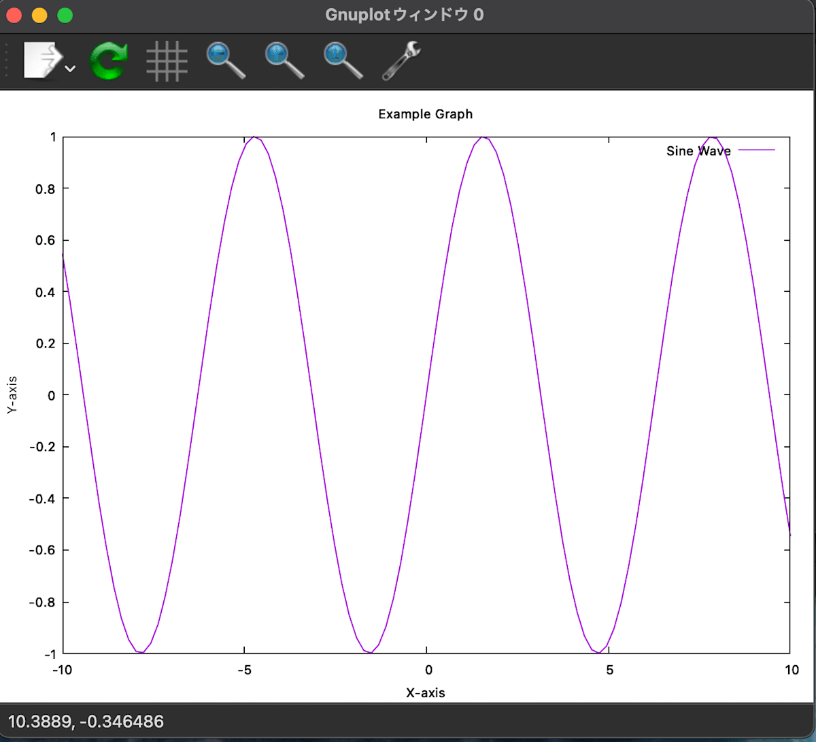Click the purple legend line sample

tap(756, 151)
